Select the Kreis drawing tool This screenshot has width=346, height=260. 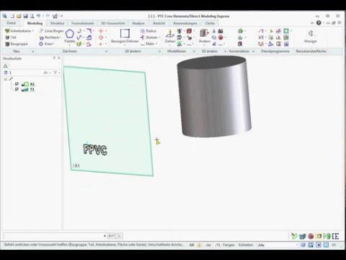click(x=46, y=44)
